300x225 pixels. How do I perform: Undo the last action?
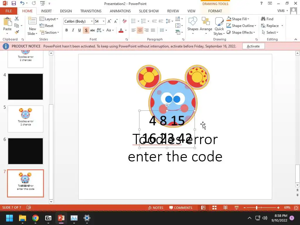tap(22, 3)
